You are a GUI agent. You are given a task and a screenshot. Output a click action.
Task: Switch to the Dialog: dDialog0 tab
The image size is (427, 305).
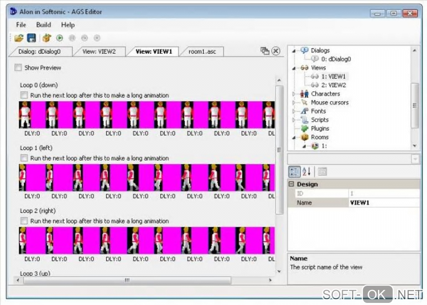click(x=40, y=51)
